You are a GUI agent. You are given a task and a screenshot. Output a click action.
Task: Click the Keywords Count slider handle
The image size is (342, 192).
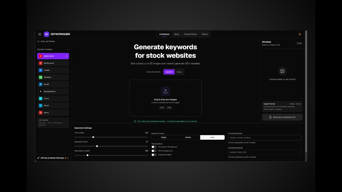click(97, 146)
